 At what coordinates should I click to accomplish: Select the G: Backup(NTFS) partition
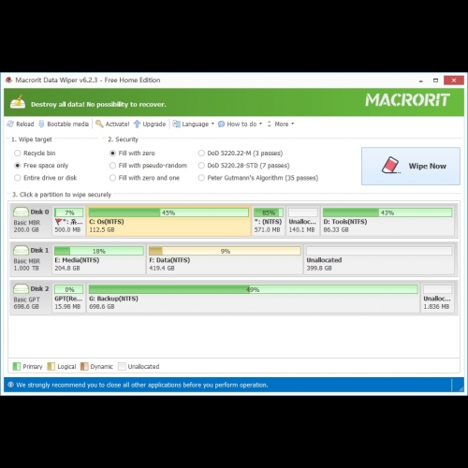click(x=253, y=298)
